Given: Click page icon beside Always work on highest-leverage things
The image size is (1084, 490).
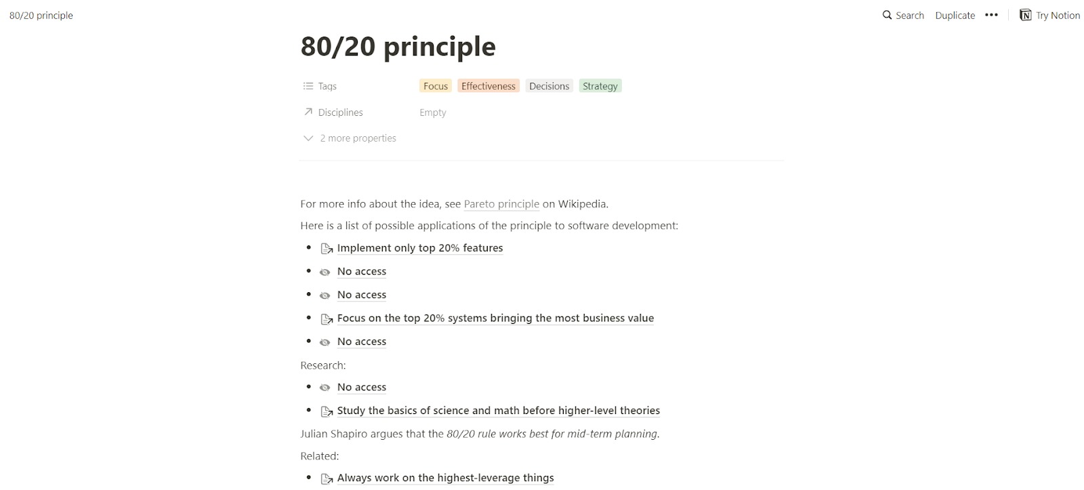Looking at the screenshot, I should click(x=327, y=478).
